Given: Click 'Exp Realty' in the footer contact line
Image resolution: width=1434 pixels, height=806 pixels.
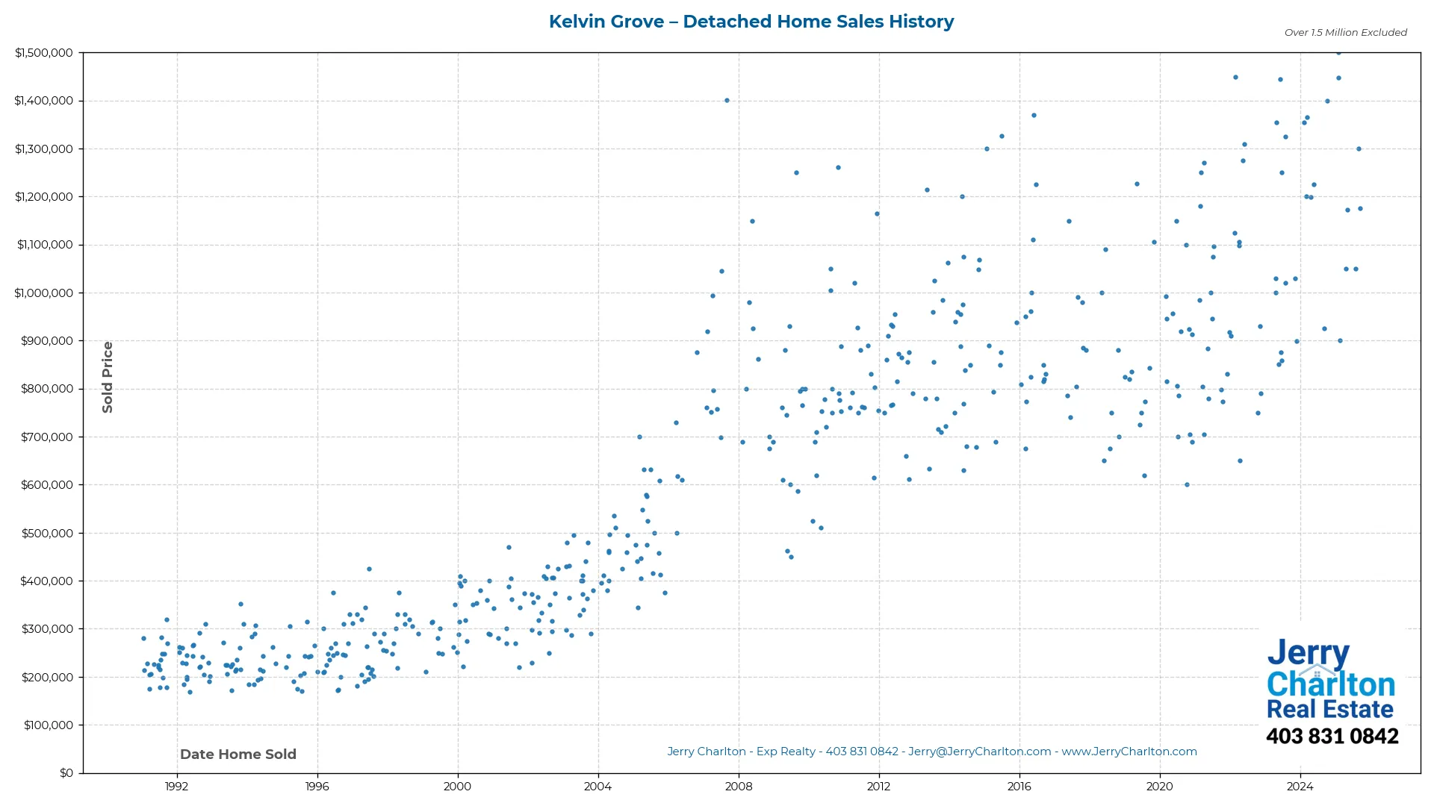Looking at the screenshot, I should click(x=788, y=752).
